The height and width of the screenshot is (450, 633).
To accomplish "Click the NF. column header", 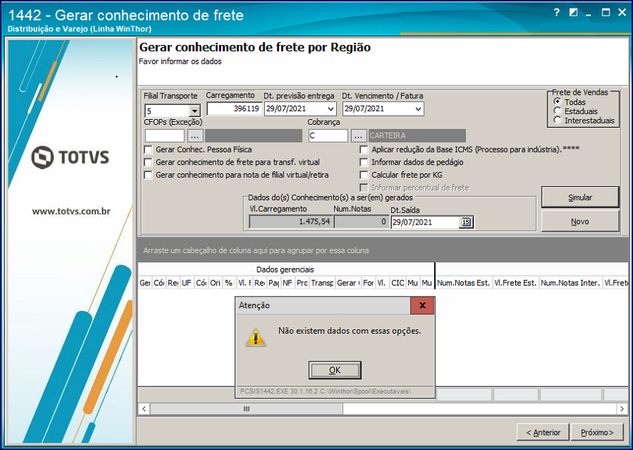I will pos(288,283).
